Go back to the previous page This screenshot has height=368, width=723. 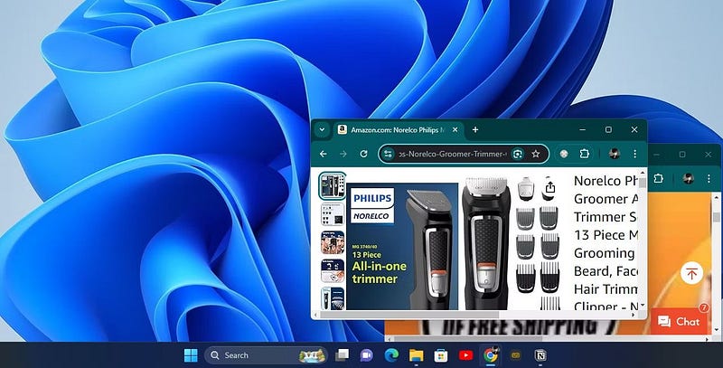tap(324, 154)
